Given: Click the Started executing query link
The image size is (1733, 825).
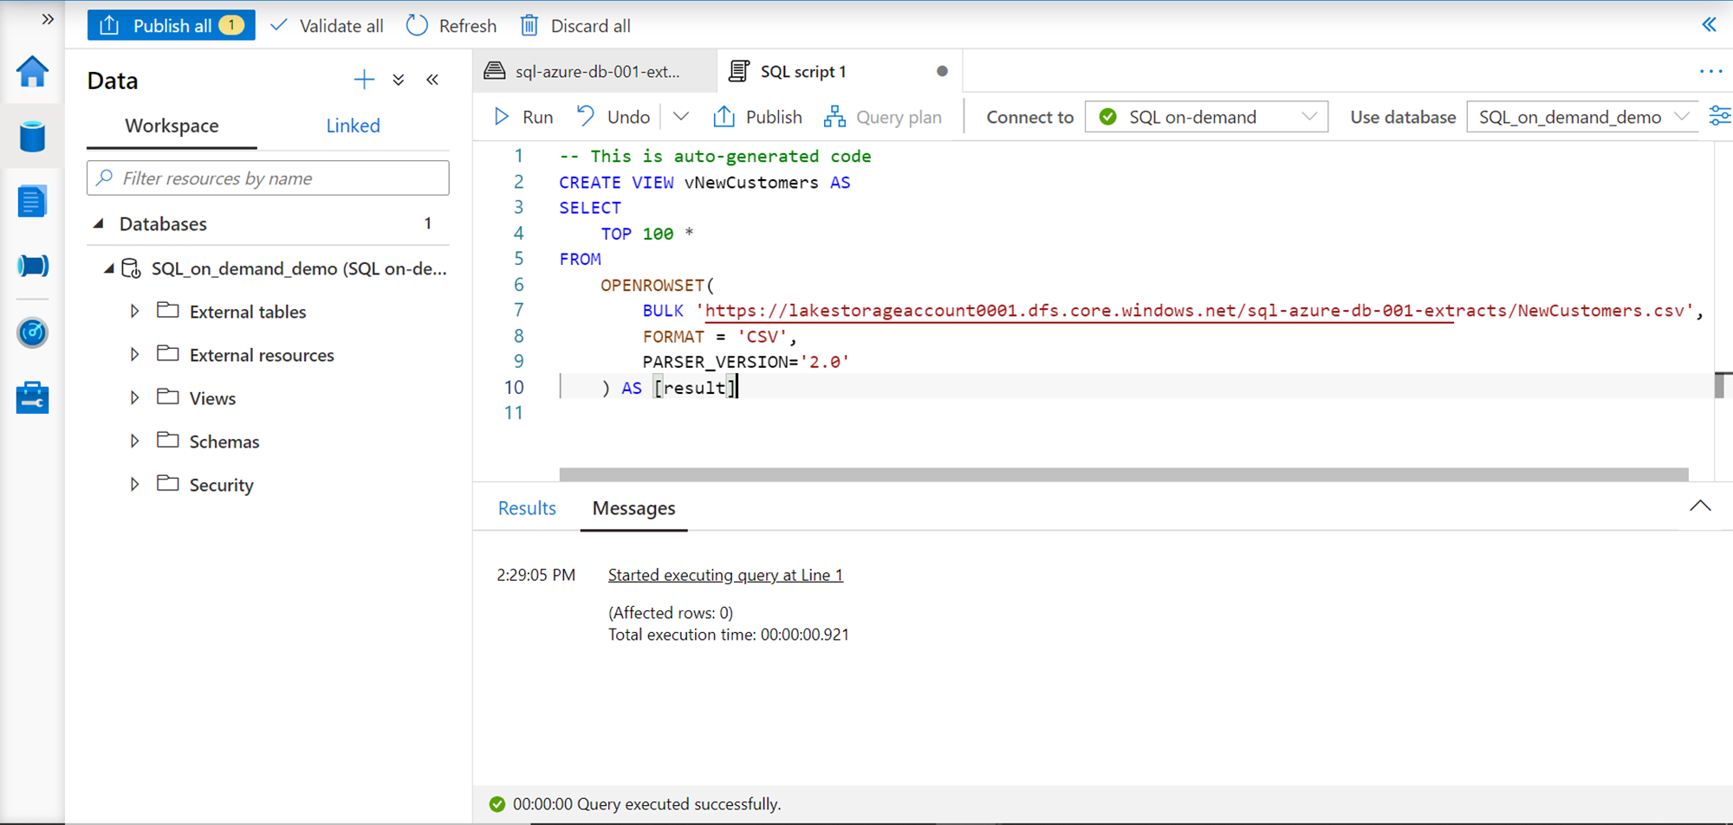Looking at the screenshot, I should [x=725, y=575].
